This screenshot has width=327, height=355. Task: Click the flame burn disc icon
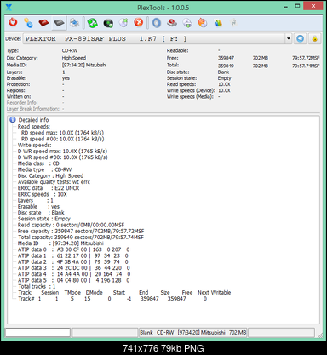pyautogui.click(x=203, y=23)
